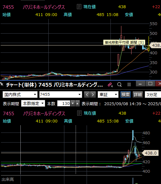Click the document icon beside lower 現在値
Image resolution: width=161 pixels, height=184 pixels.
click(x=79, y=113)
